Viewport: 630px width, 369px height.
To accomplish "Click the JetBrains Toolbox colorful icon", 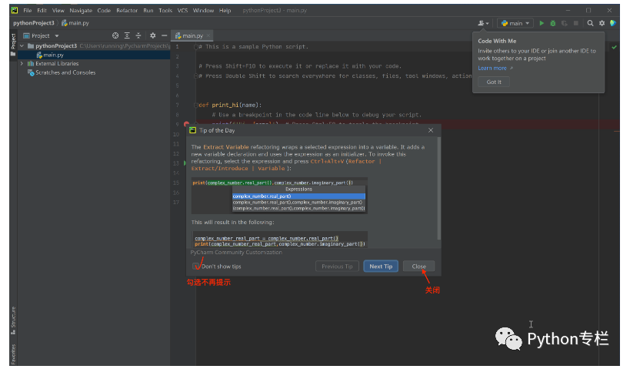I will [x=613, y=23].
